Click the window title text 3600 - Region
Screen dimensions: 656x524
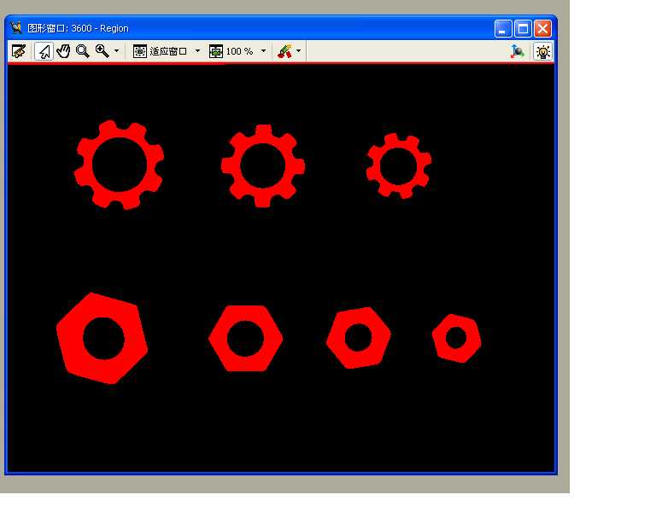click(100, 28)
